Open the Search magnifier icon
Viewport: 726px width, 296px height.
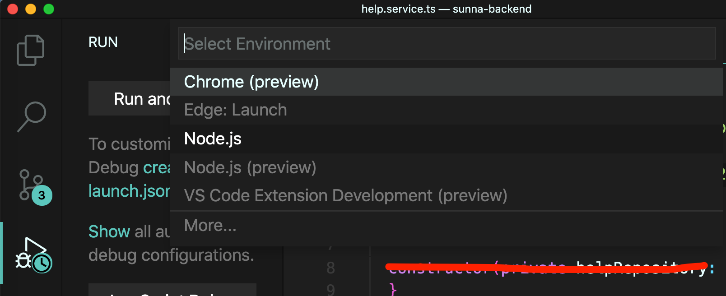tap(31, 116)
